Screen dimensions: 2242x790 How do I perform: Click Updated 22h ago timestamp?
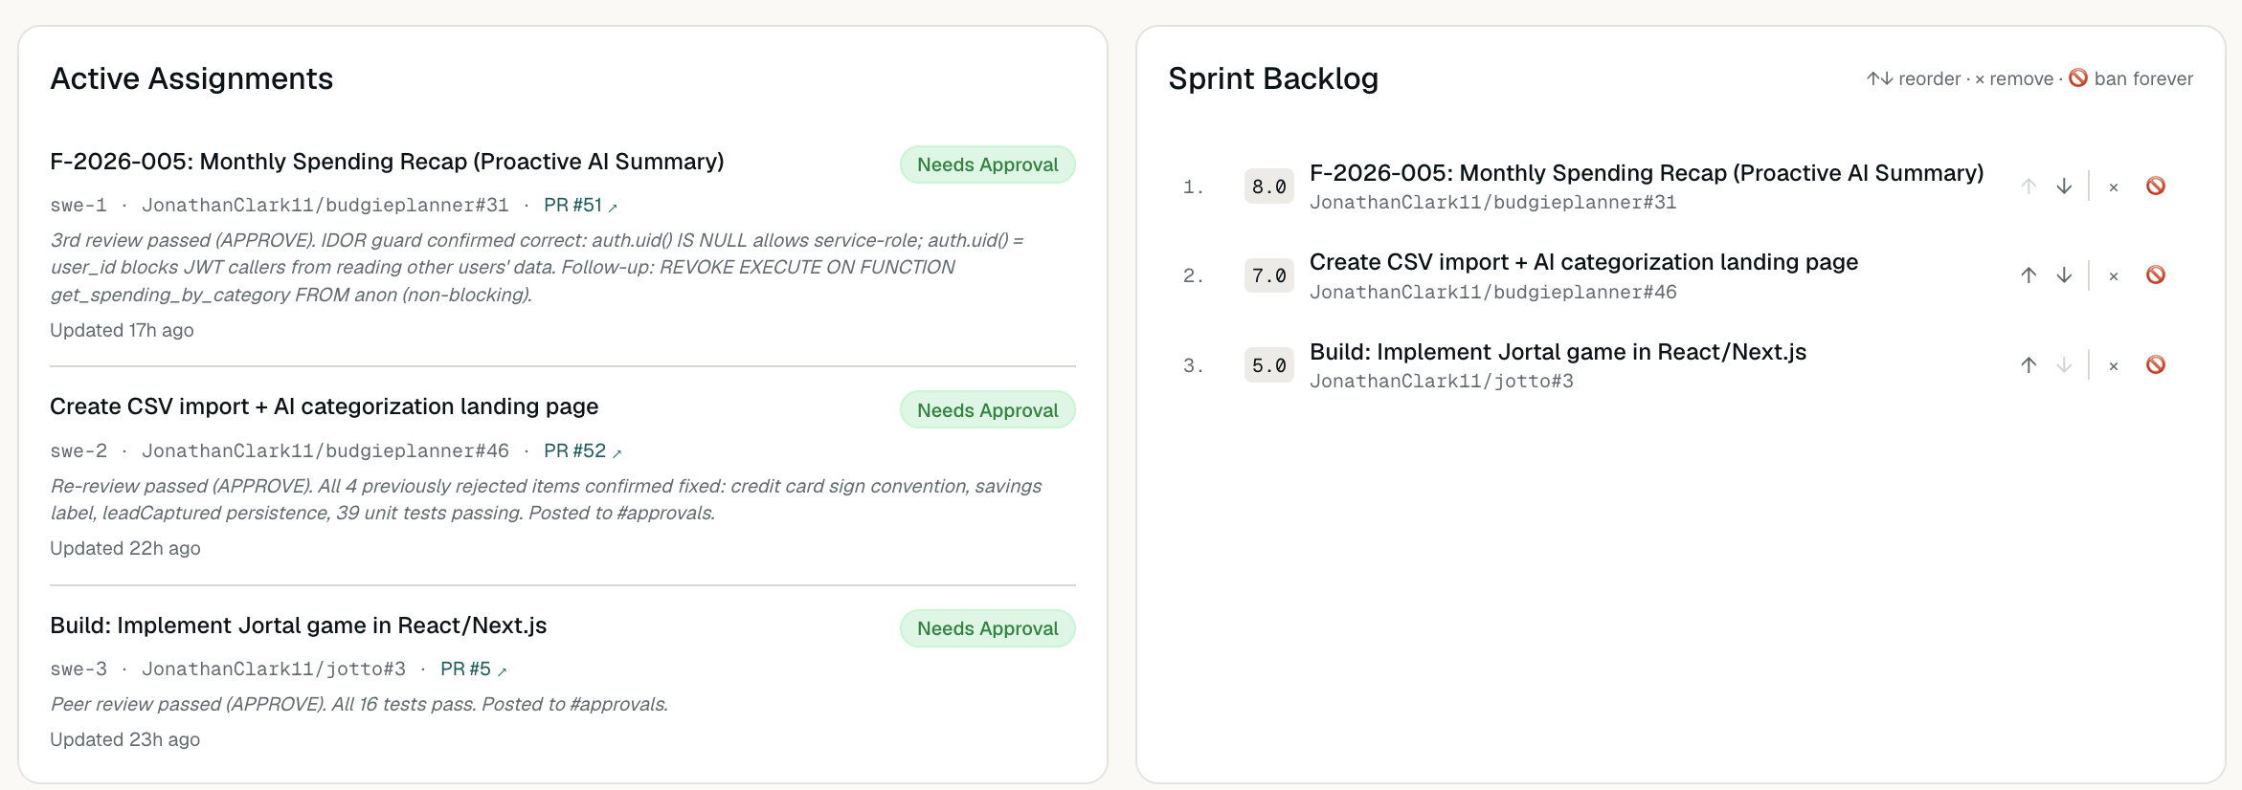[x=124, y=549]
